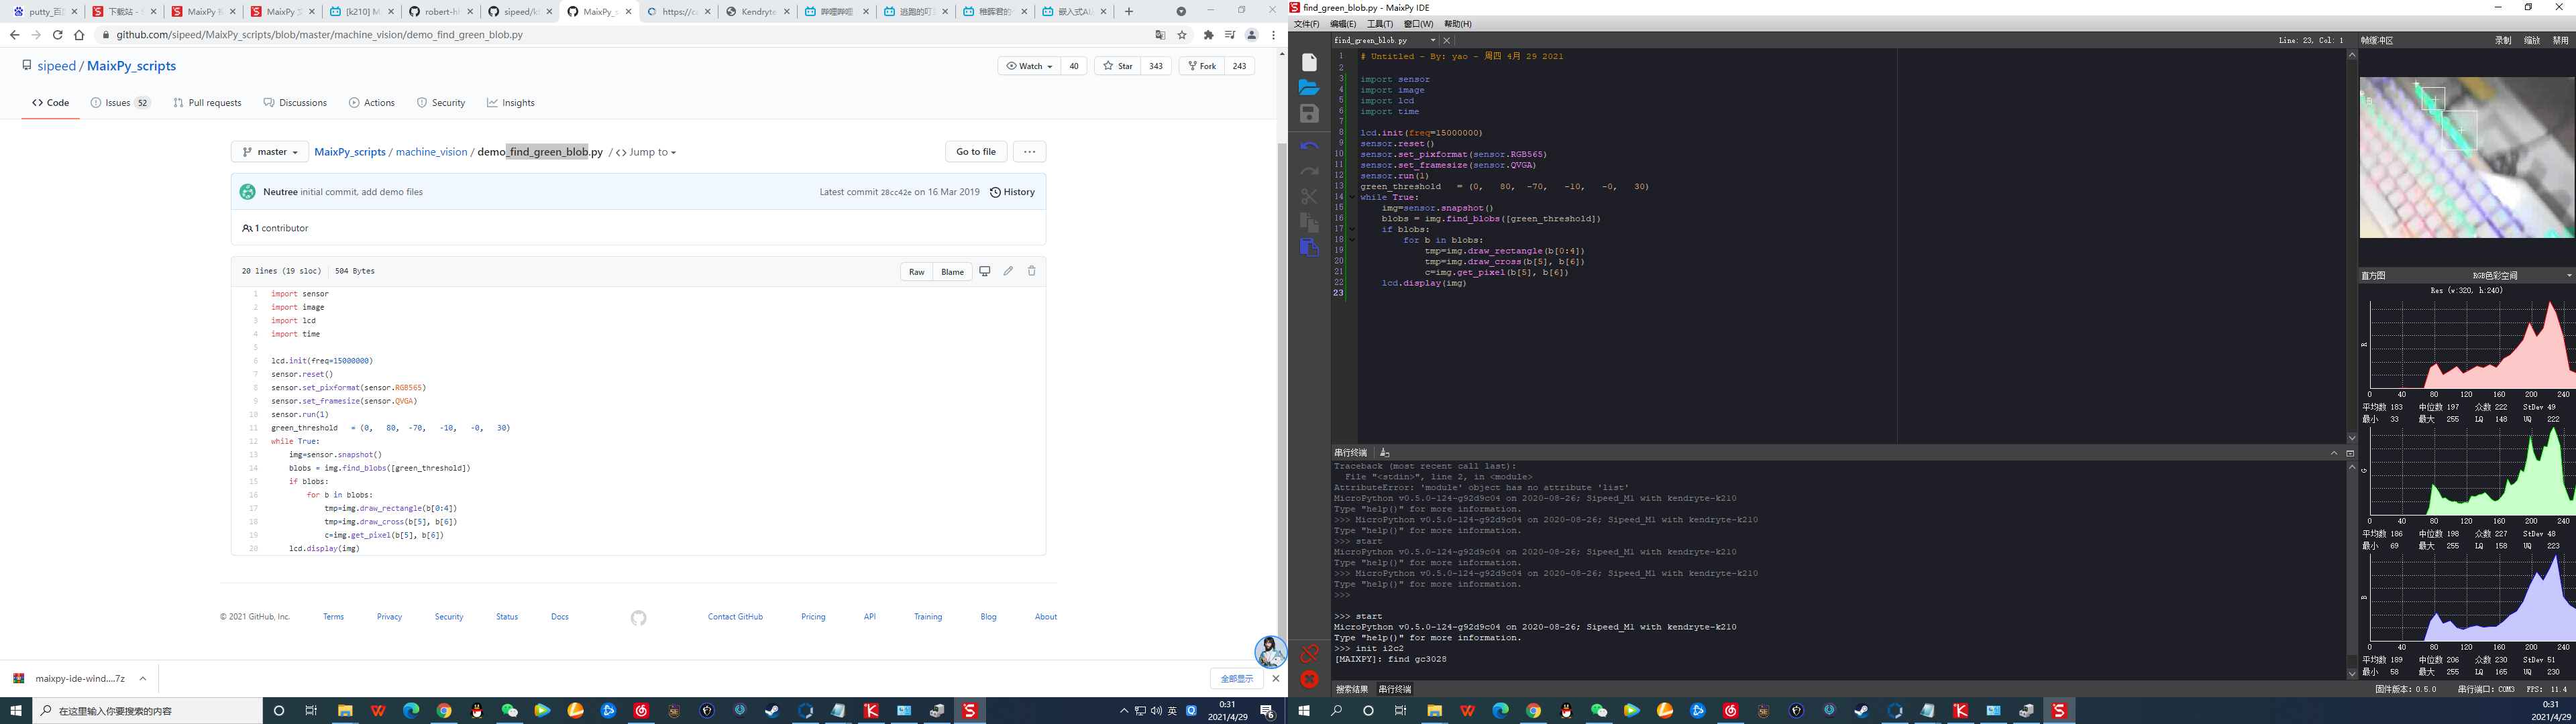Click the frame buffer camera preview image
This screenshot has width=2576, height=724.
pyautogui.click(x=2466, y=158)
